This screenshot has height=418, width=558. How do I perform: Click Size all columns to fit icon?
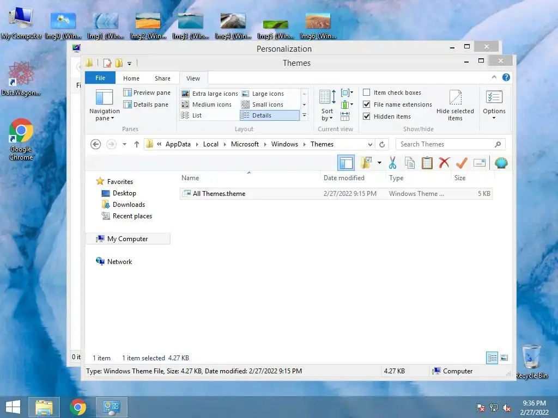pyautogui.click(x=345, y=116)
